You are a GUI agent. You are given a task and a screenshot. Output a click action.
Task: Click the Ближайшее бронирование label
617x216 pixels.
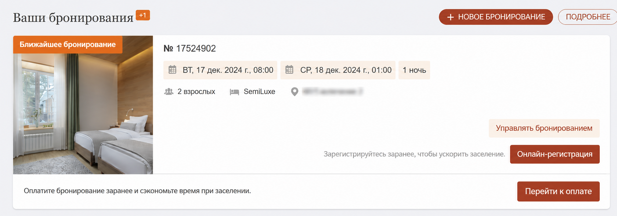pos(68,44)
